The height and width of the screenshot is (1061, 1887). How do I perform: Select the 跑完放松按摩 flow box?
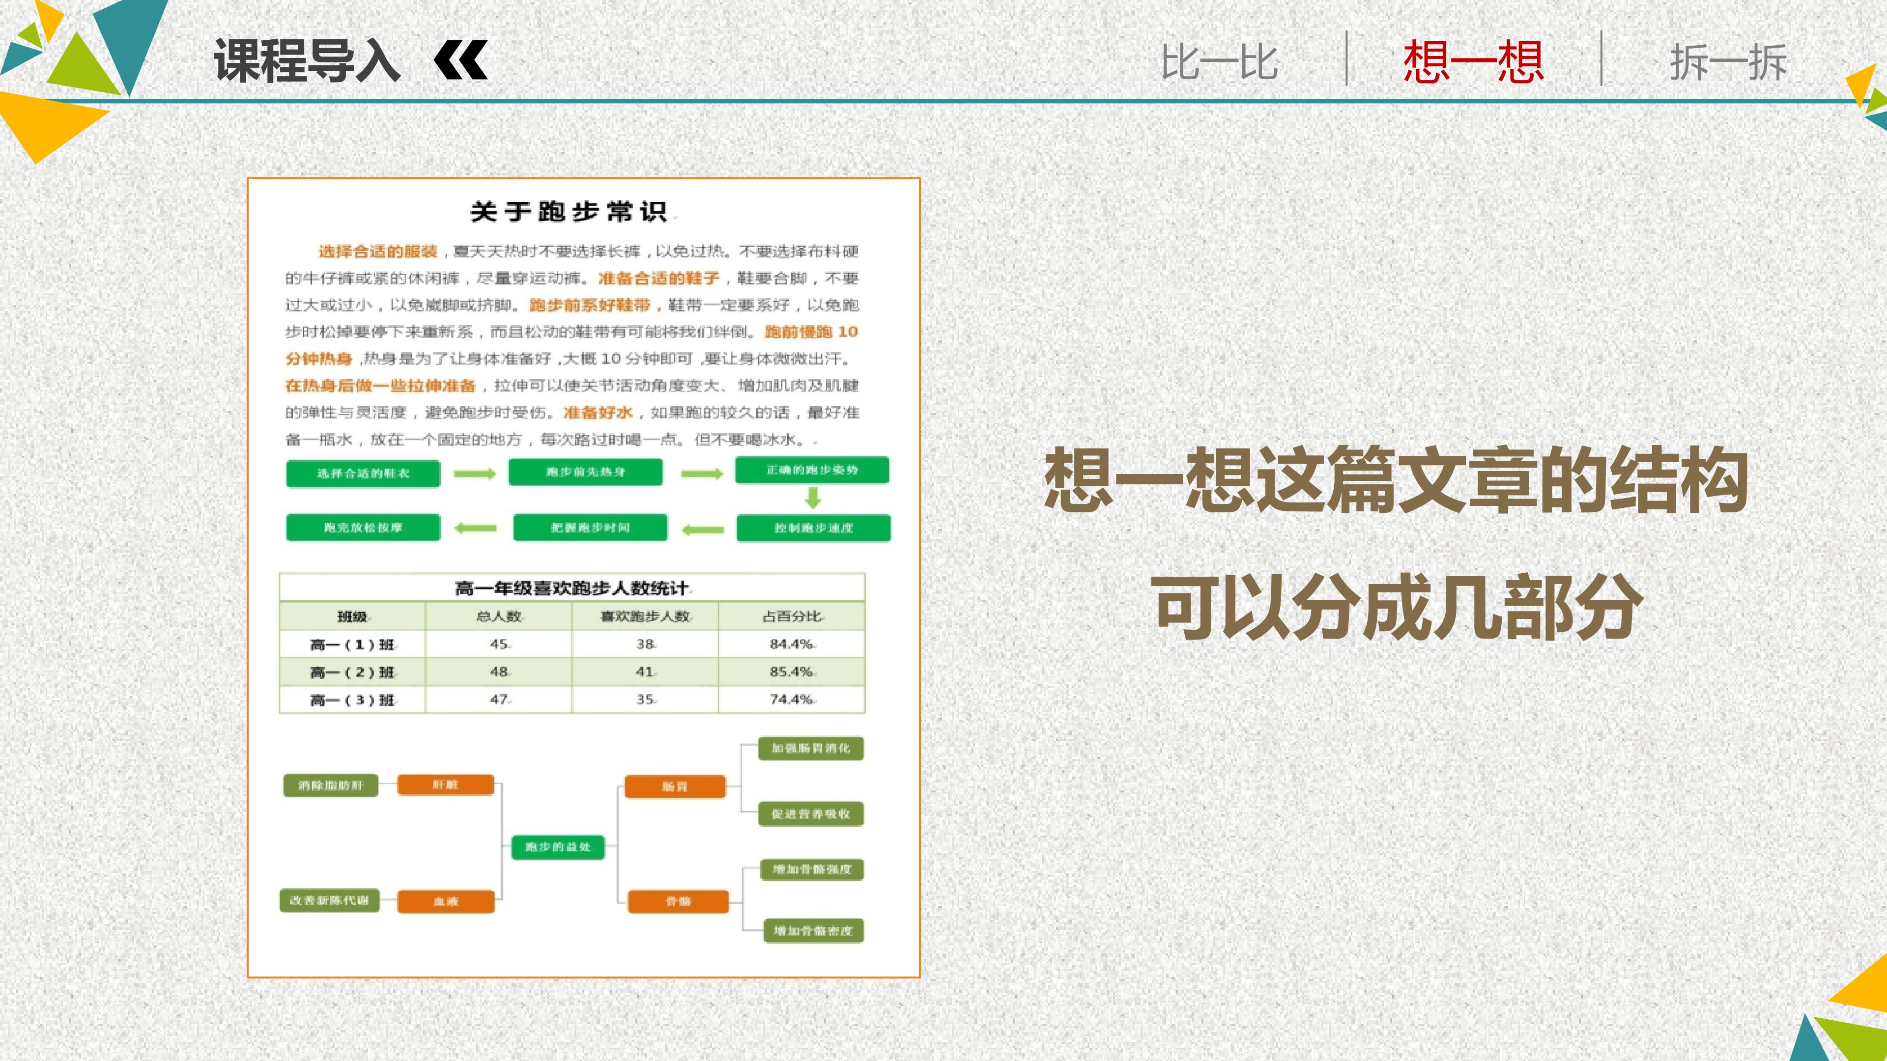point(363,527)
